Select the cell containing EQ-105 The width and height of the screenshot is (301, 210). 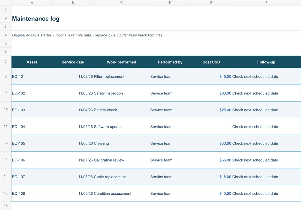click(x=32, y=143)
